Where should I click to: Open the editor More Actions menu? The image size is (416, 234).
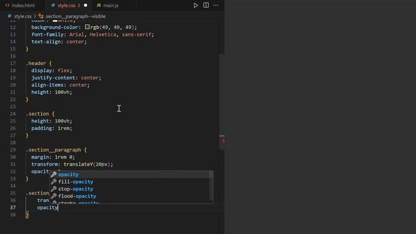[216, 5]
